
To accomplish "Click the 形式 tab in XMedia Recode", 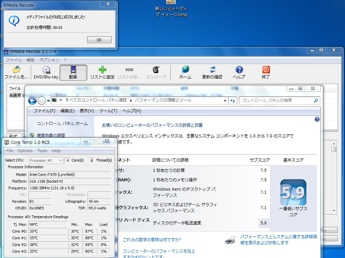I will 14,136.
